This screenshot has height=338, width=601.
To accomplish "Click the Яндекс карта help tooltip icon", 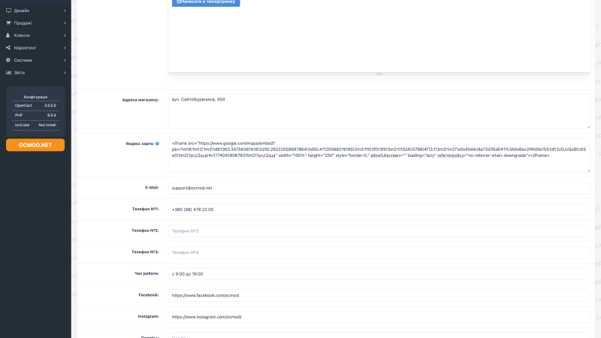I will 157,143.
